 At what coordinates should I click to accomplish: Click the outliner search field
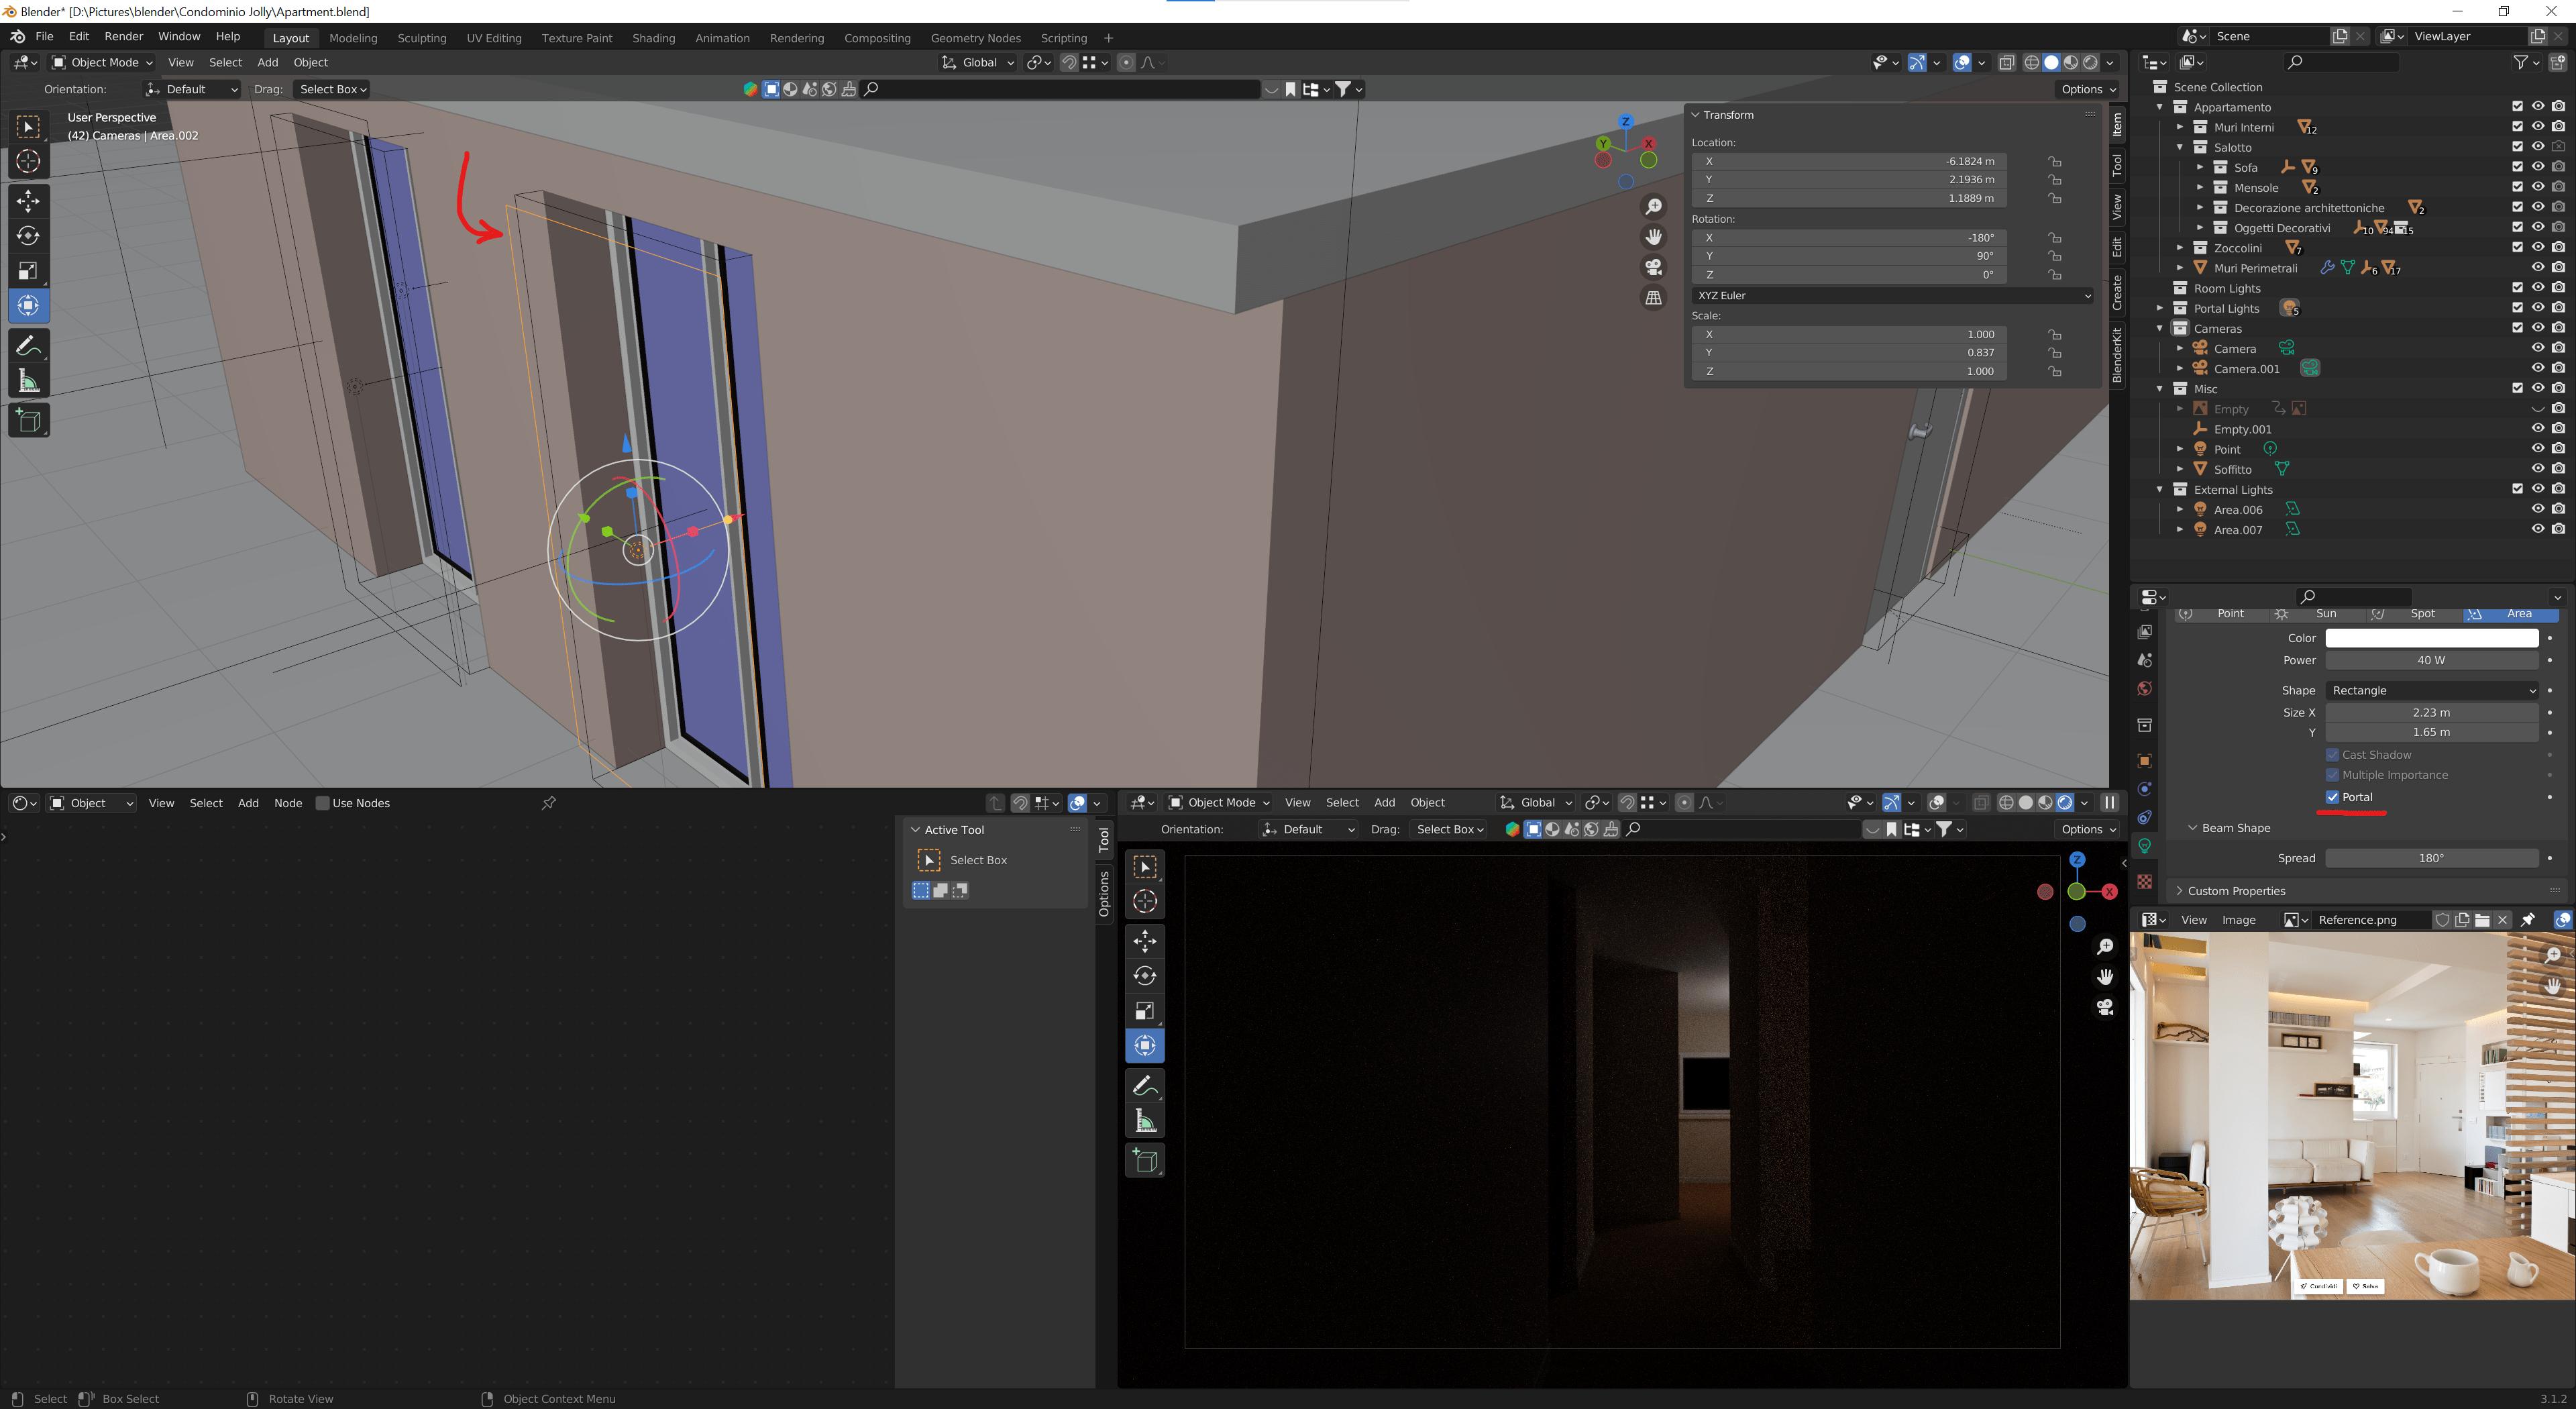[x=2342, y=62]
